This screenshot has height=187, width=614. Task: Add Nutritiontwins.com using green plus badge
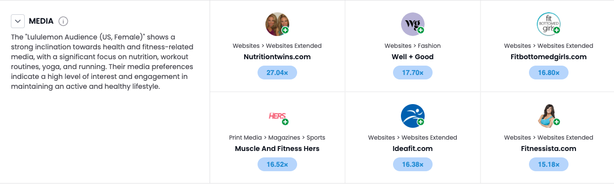tap(285, 31)
